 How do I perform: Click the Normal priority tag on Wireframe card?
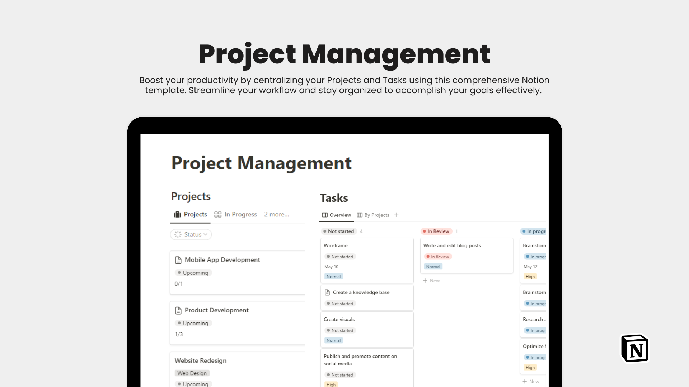point(334,277)
